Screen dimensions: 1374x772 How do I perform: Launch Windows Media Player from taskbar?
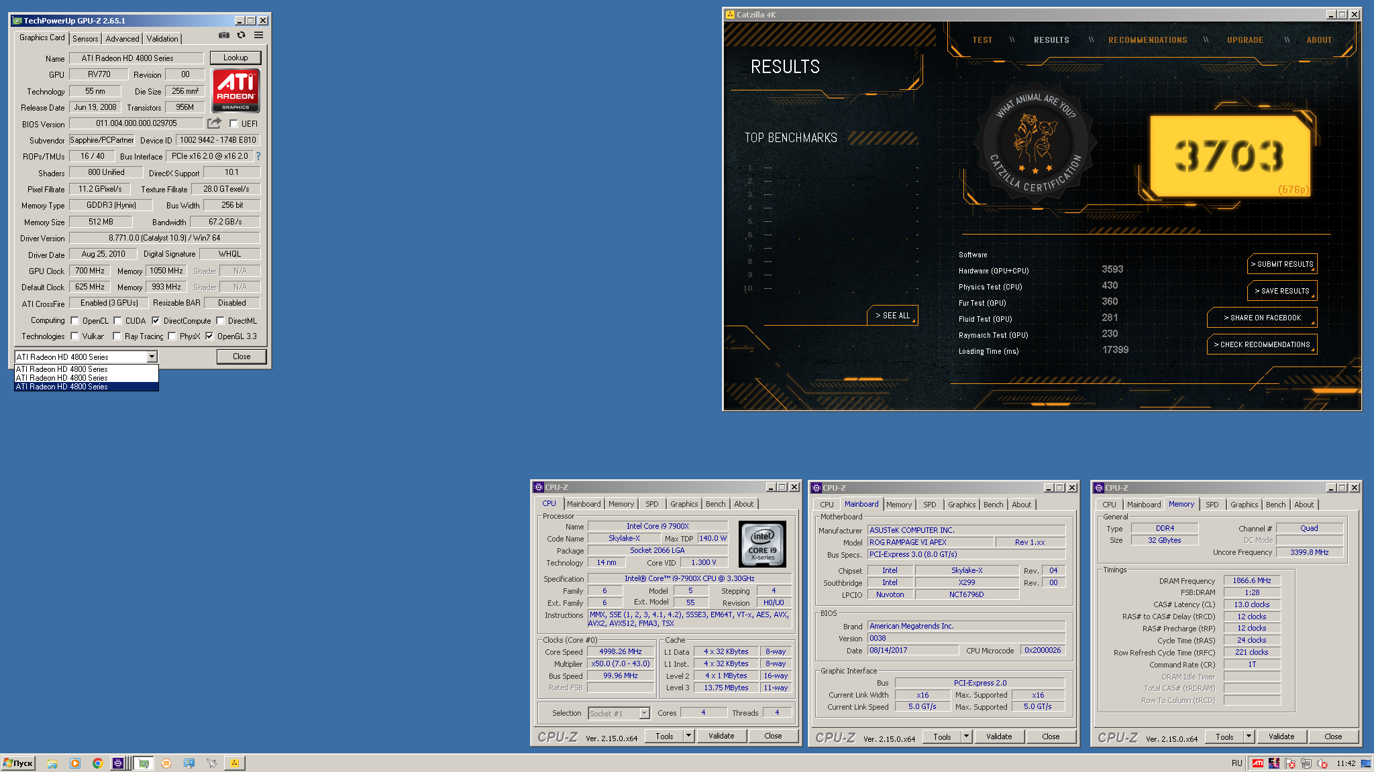click(x=75, y=763)
